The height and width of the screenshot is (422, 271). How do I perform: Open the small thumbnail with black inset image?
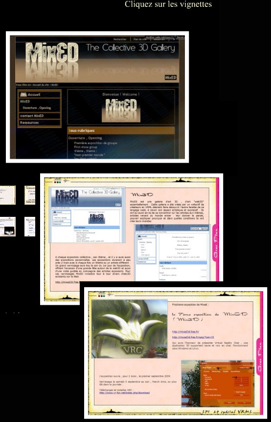pyautogui.click(x=7, y=227)
